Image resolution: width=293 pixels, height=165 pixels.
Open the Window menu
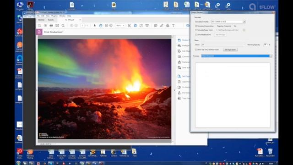coord(62,16)
